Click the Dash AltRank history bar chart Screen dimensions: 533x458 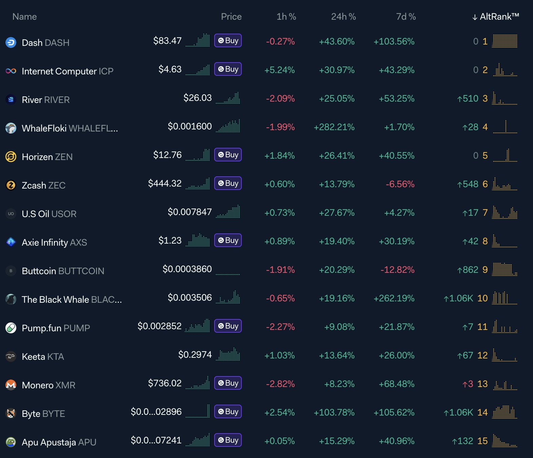tap(505, 41)
